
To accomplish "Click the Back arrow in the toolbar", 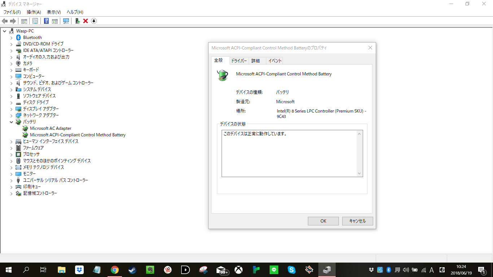I will click(x=5, y=21).
